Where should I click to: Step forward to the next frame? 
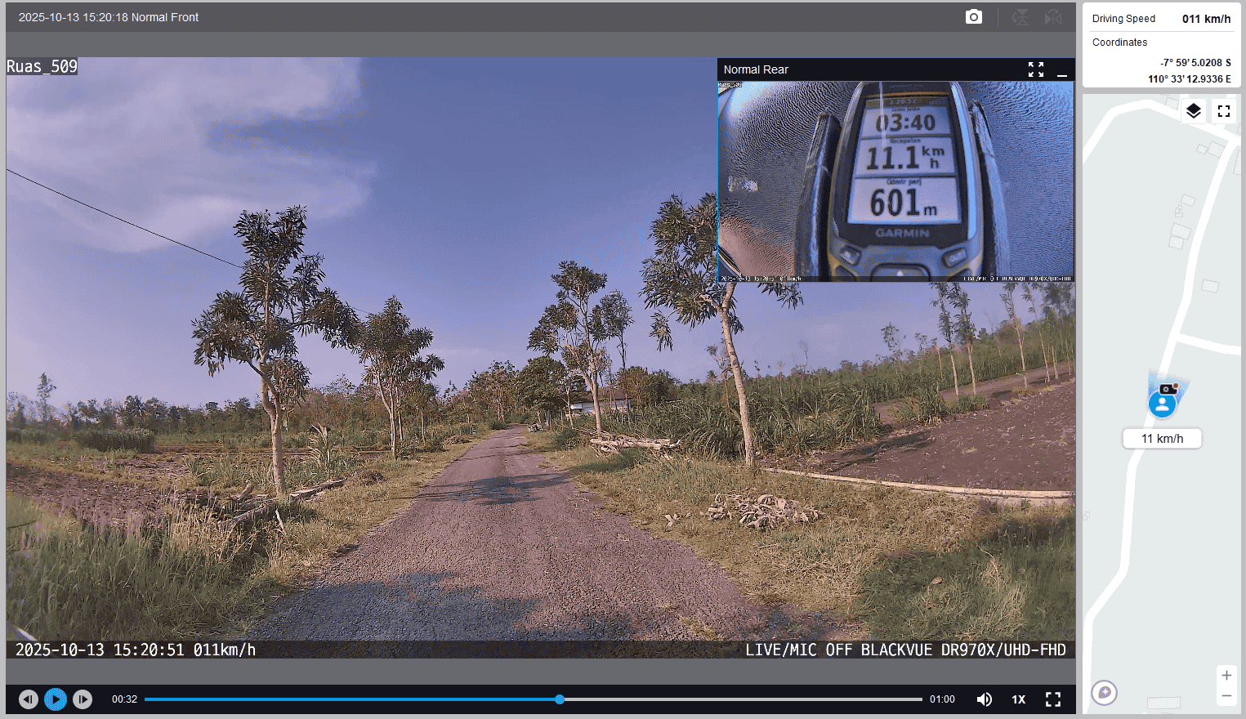pos(83,699)
